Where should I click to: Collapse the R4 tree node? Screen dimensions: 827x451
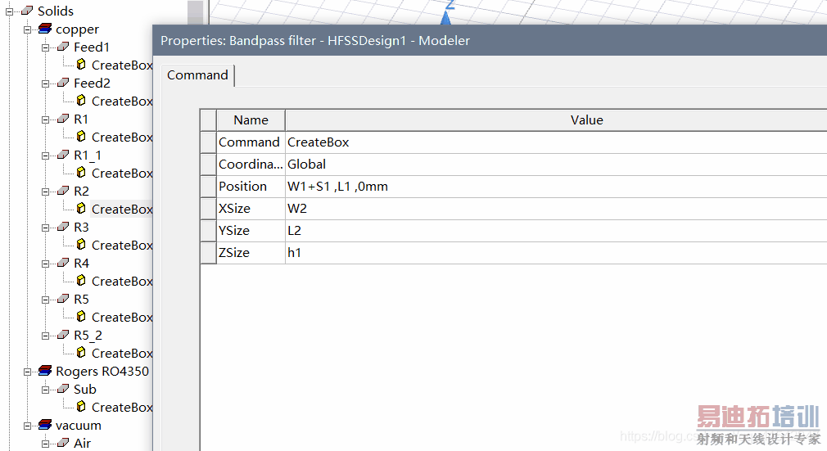pyautogui.click(x=46, y=264)
